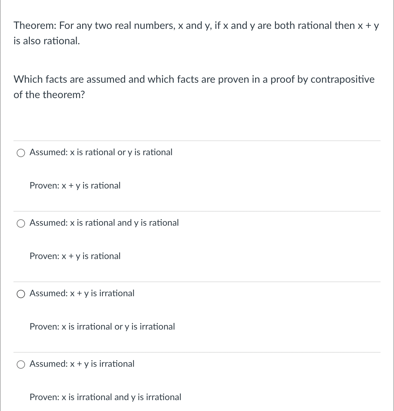Select radio button for 'Assumed: x is rational and y is rational'
Image resolution: width=394 pixels, height=411 pixels.
point(21,223)
